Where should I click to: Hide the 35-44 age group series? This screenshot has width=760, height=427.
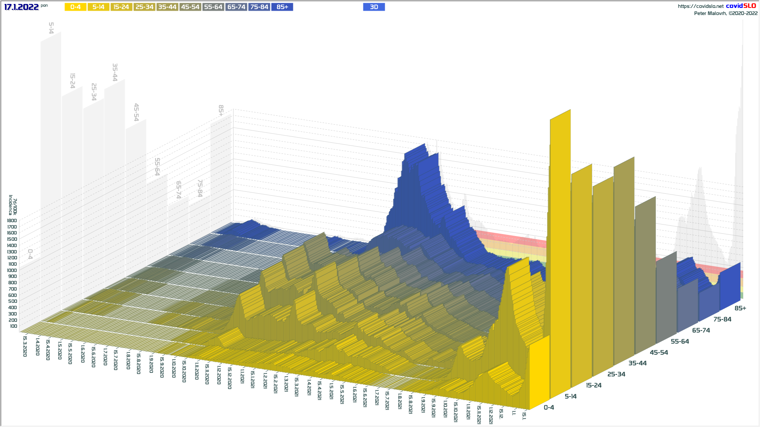tap(167, 7)
